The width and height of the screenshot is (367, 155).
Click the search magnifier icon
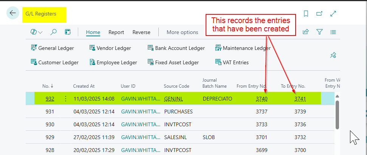(x=54, y=32)
